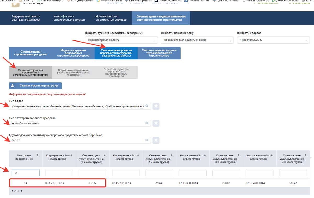Select Сметные цены услуг на перевозку tab
Screen dimensions: 314x198
tap(116, 53)
